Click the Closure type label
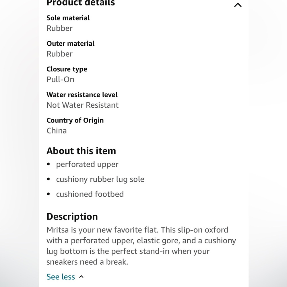Image resolution: width=287 pixels, height=287 pixels. [x=67, y=69]
